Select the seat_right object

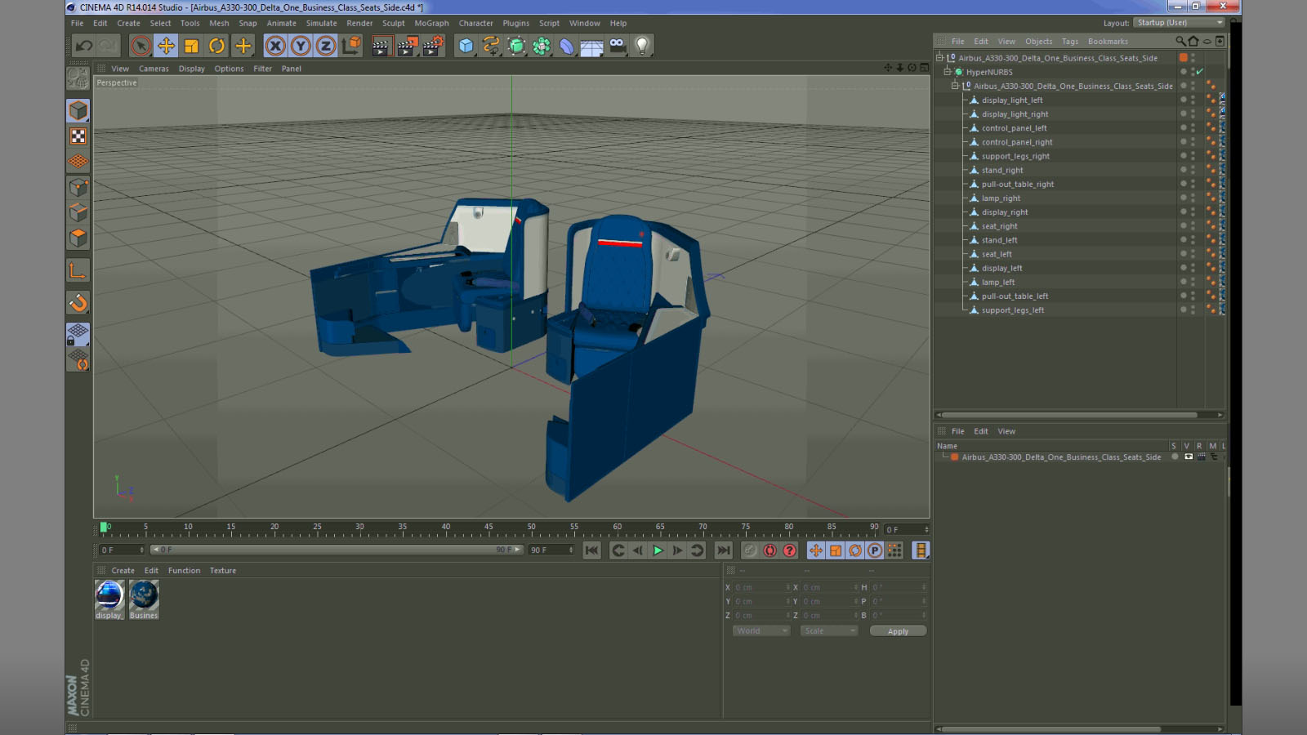pos(999,226)
